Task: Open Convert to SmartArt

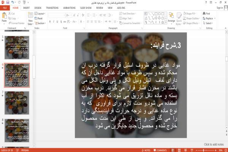Action: click(130, 23)
